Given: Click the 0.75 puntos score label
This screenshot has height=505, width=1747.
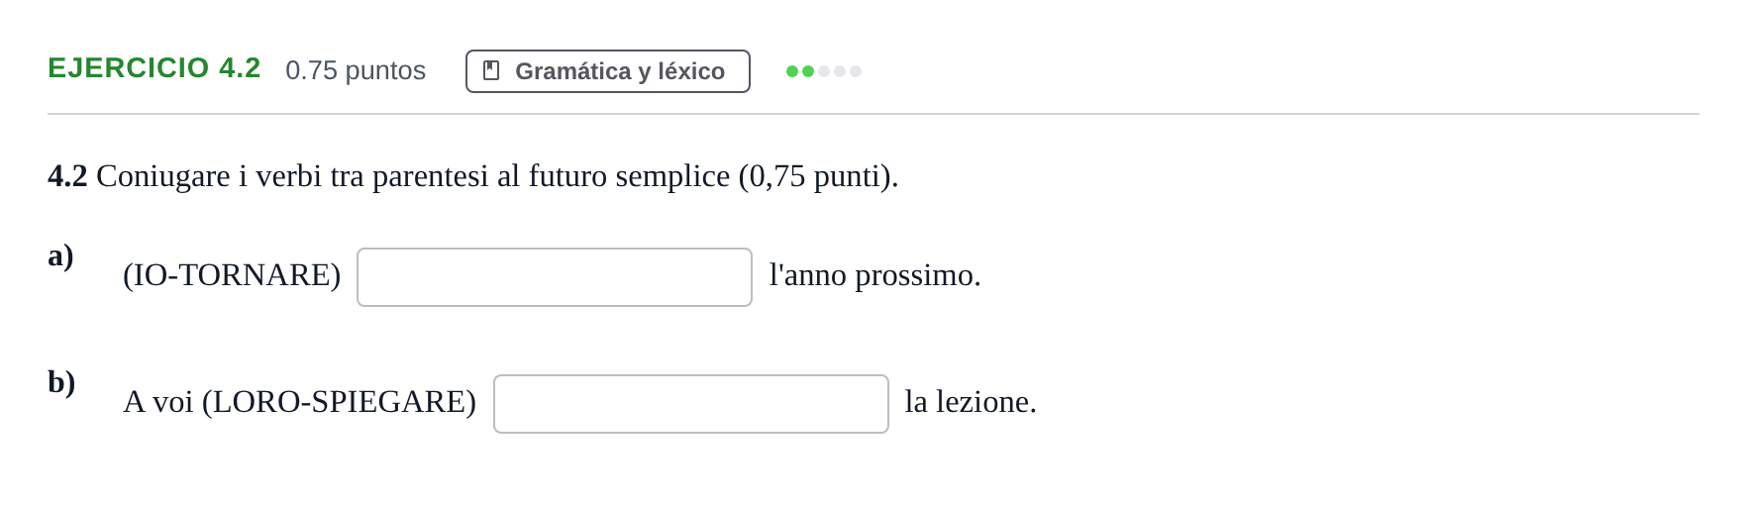Looking at the screenshot, I should 356,70.
